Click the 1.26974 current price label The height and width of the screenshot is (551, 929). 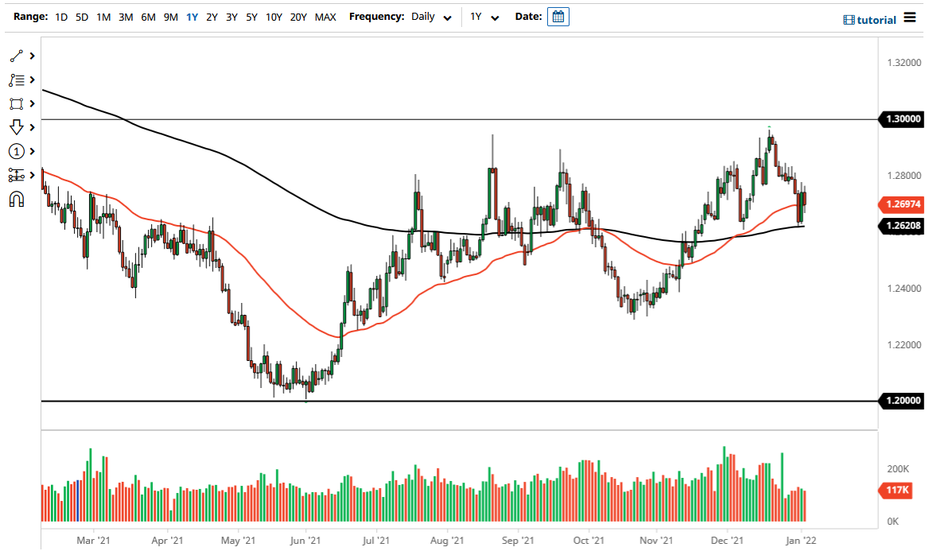[x=901, y=204]
